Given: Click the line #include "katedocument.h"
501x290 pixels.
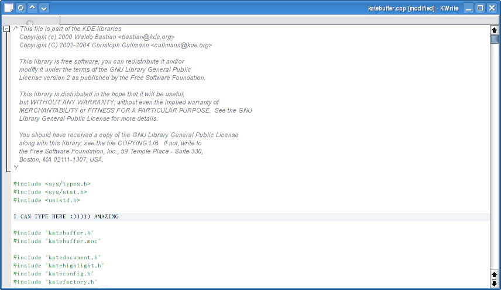Looking at the screenshot, I should tap(57, 257).
